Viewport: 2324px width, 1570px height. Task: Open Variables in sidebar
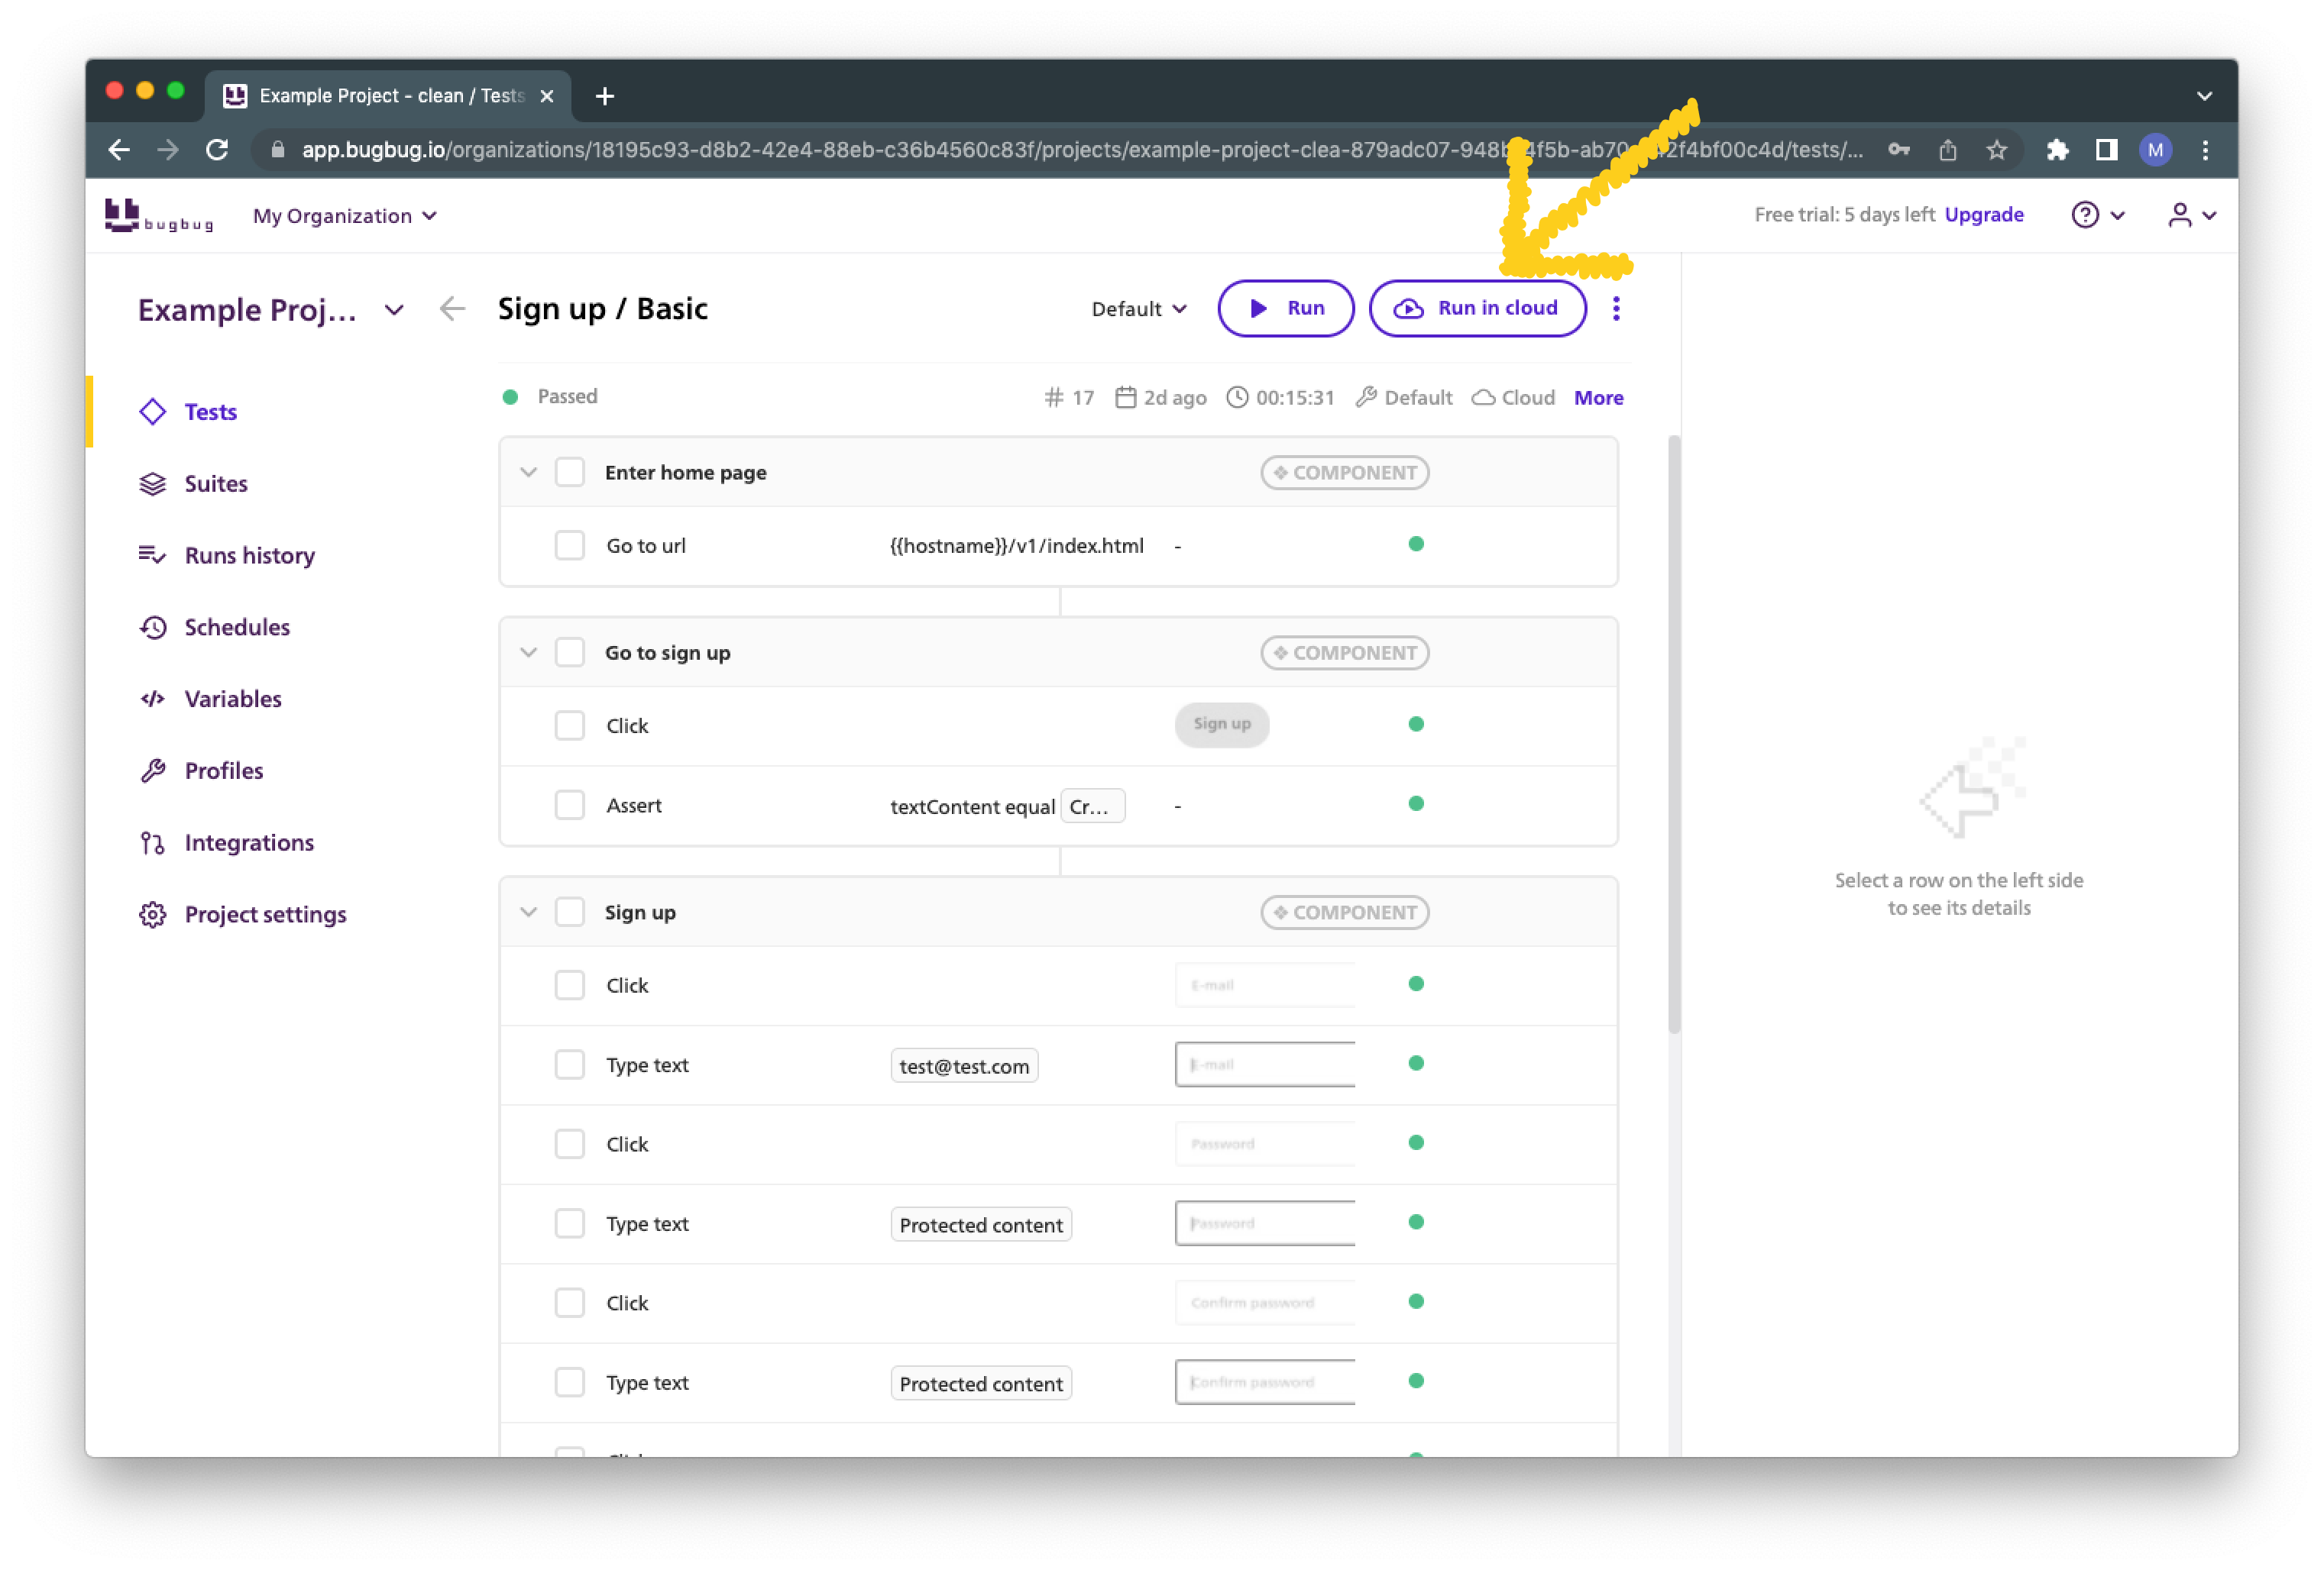210,699
